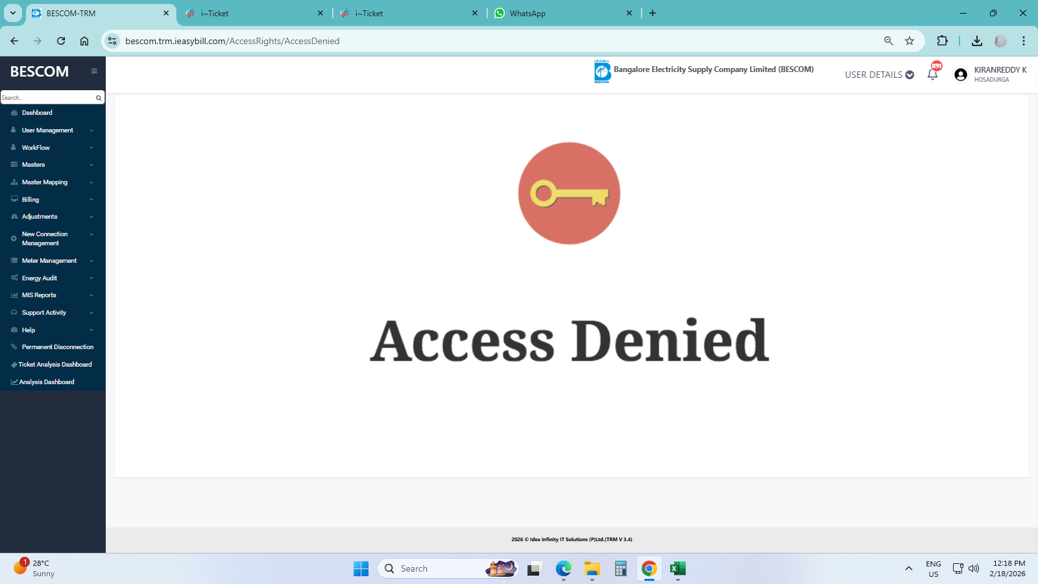Expand the Adjustments menu

click(53, 217)
